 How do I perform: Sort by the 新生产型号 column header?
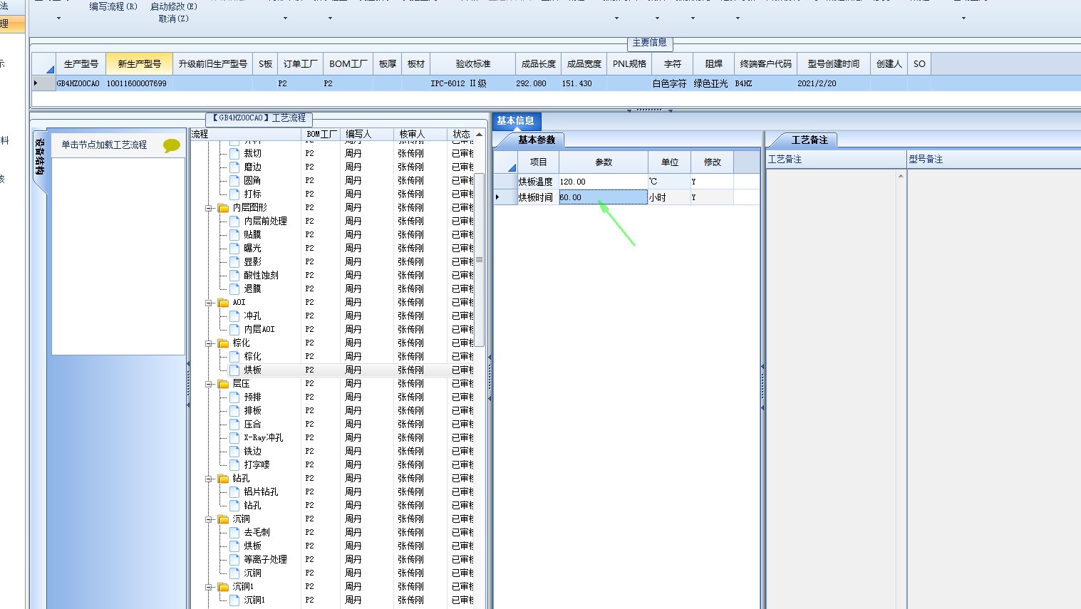click(139, 63)
